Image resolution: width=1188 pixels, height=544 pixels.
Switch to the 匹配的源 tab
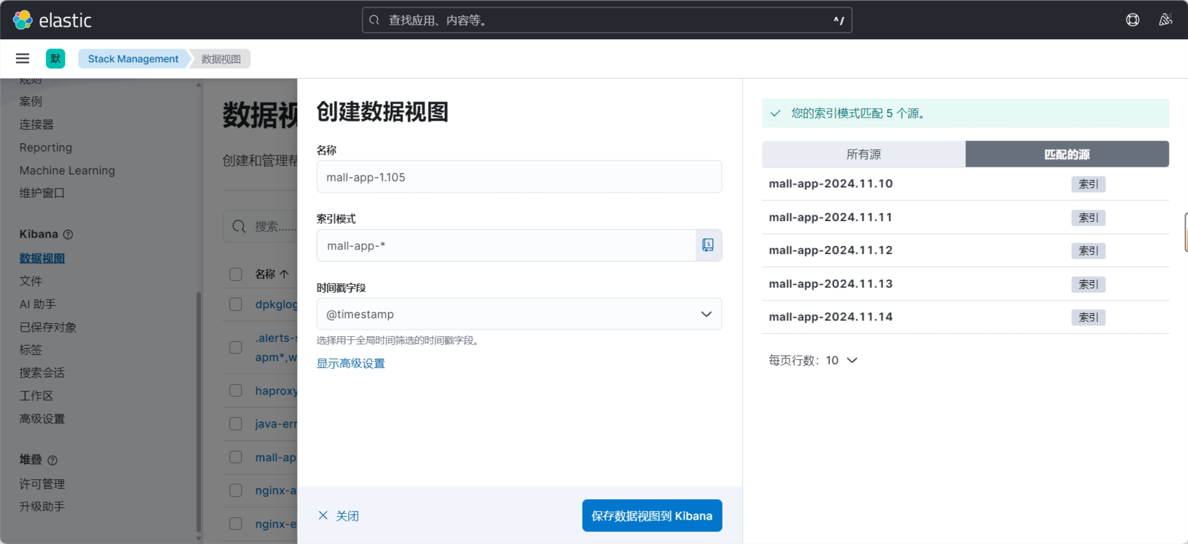pyautogui.click(x=1067, y=154)
